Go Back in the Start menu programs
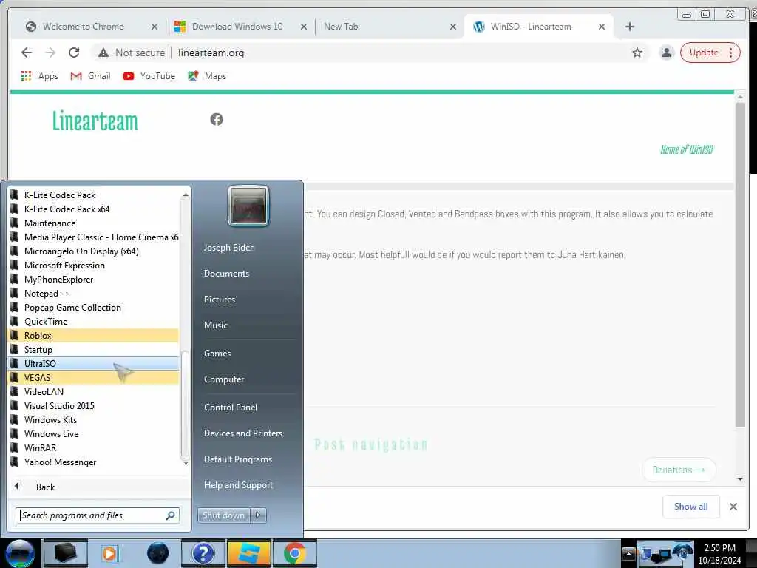 pos(45,487)
